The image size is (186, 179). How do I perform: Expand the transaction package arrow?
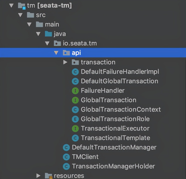[65, 62]
